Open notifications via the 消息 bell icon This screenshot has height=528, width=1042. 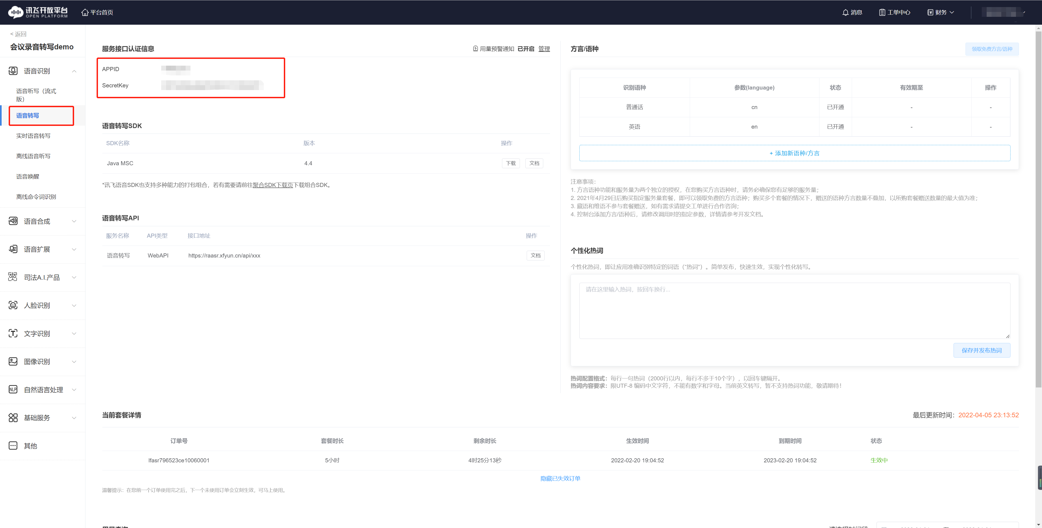point(846,12)
